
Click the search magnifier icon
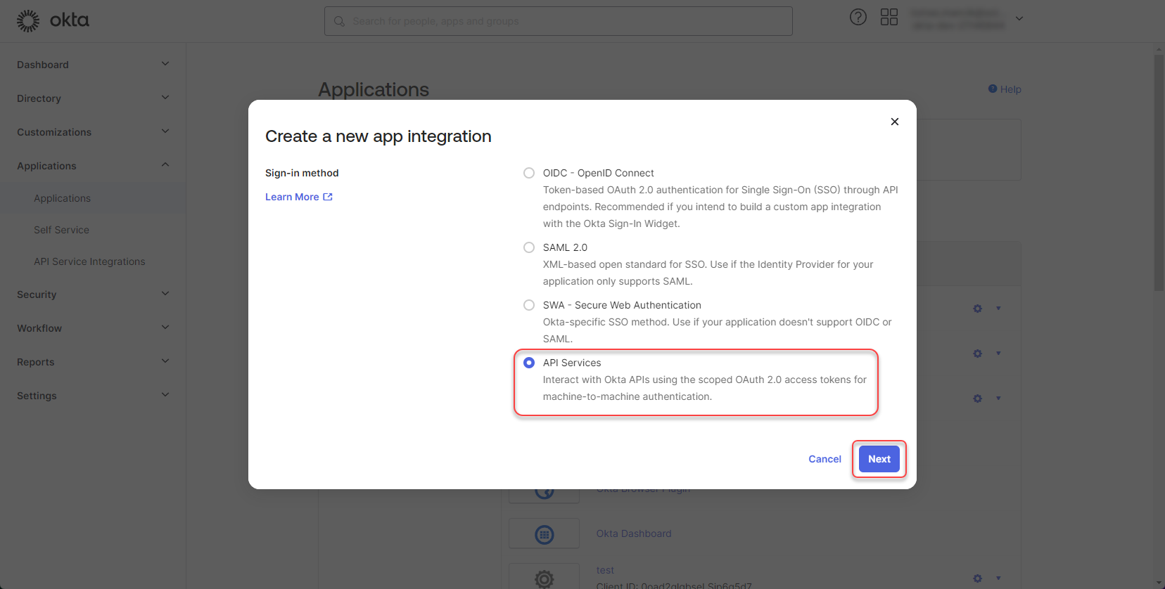339,21
